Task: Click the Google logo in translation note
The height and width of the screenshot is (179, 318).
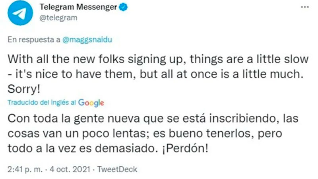Action: click(91, 102)
